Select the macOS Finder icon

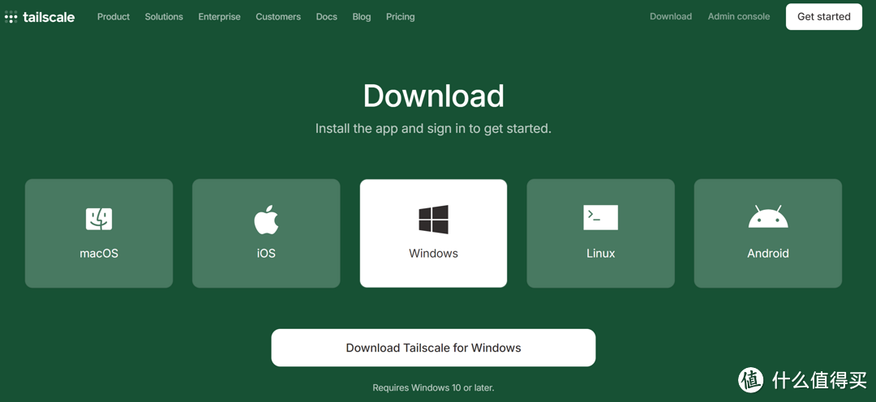99,219
